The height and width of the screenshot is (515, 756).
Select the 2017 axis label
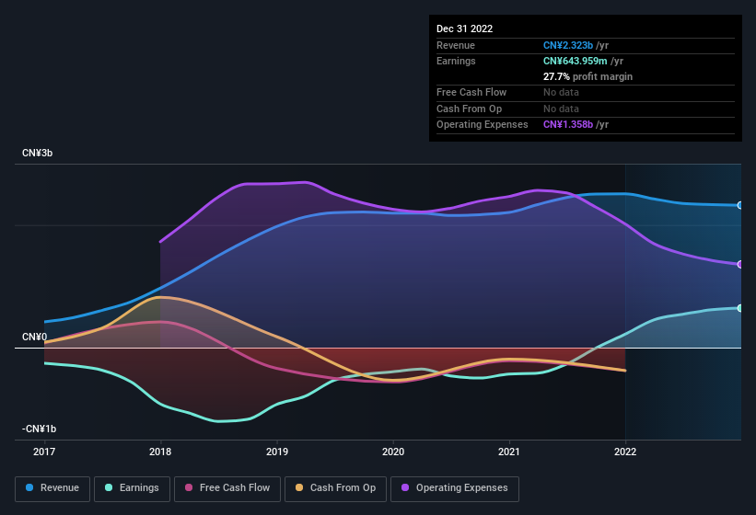pyautogui.click(x=44, y=452)
